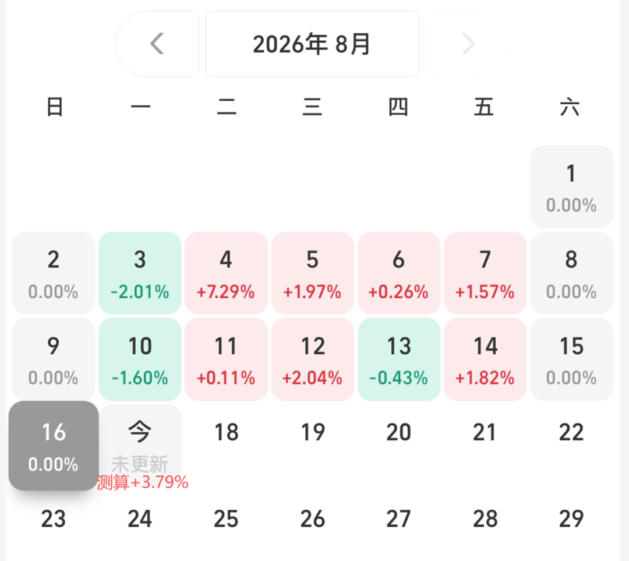Click day 27 in the calendar
This screenshot has width=629, height=561.
tap(399, 519)
